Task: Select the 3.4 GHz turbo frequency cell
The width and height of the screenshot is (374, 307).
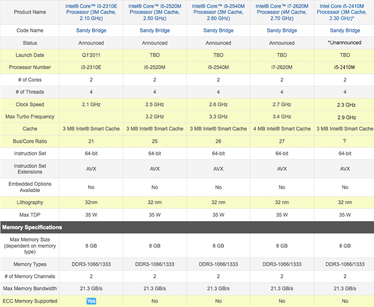Action: (282, 117)
